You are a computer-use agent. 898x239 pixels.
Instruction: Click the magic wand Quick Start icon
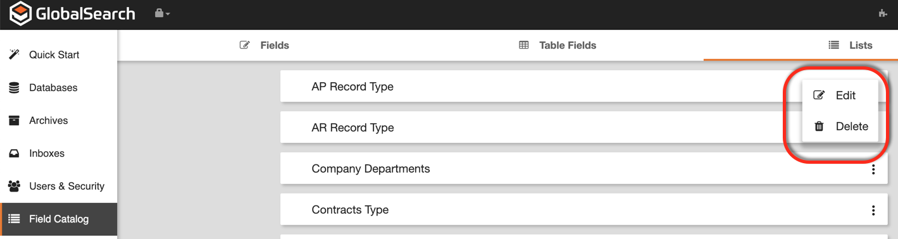point(14,55)
